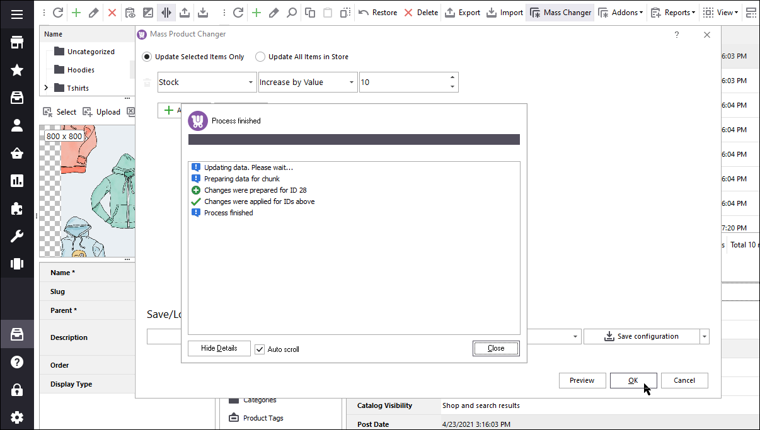Image resolution: width=760 pixels, height=430 pixels.
Task: Open the Reports menu
Action: tap(673, 12)
